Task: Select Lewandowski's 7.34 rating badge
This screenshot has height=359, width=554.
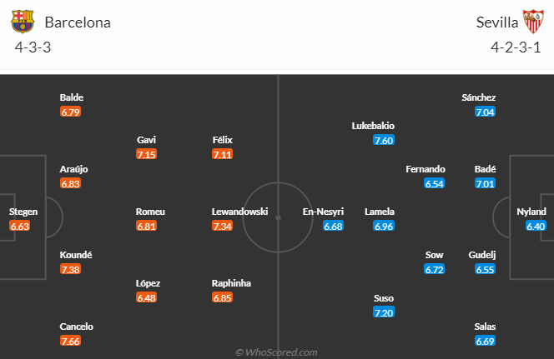Action: 223,226
